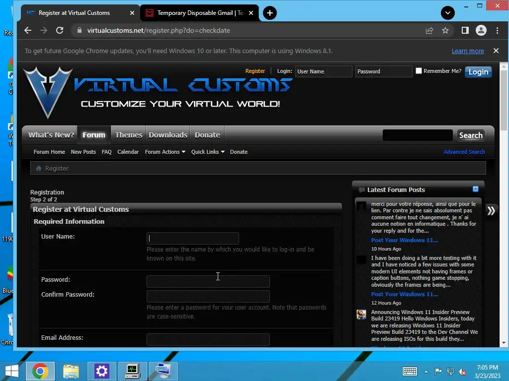Click the scrollbar down arrow
This screenshot has height=381, width=509.
[504, 343]
